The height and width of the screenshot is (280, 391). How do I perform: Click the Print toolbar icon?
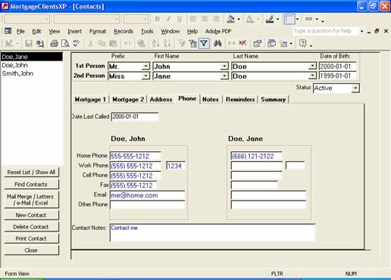[54, 43]
